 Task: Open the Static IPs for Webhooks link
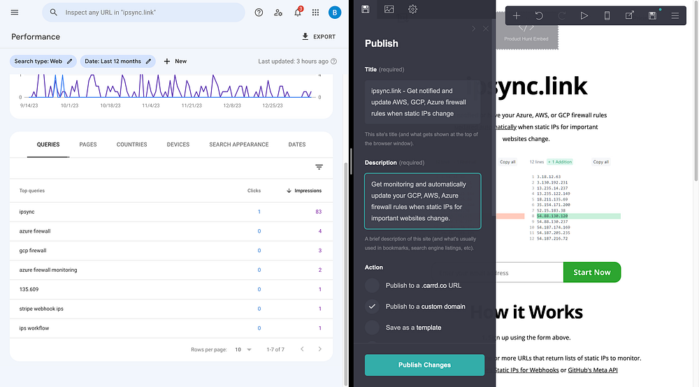click(x=526, y=370)
